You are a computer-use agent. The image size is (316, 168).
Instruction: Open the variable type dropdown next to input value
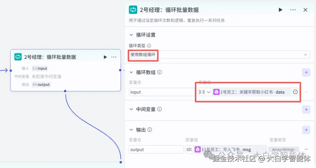pos(205,92)
